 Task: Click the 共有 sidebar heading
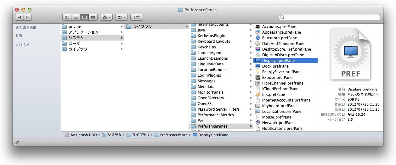pos(19,36)
